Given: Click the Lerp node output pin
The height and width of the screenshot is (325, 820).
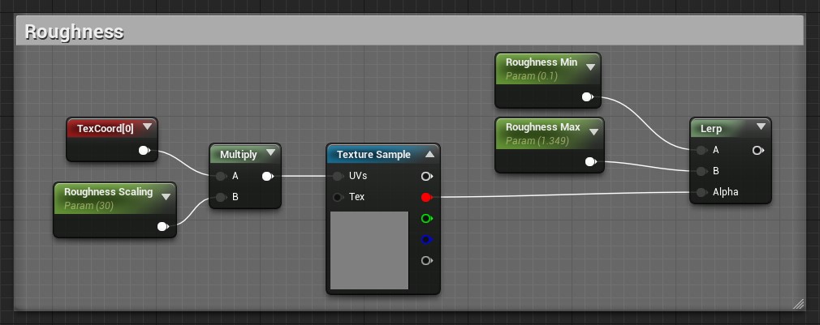Looking at the screenshot, I should click(x=757, y=150).
